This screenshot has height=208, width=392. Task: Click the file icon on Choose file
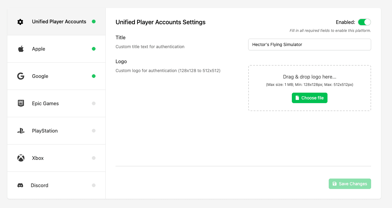297,98
